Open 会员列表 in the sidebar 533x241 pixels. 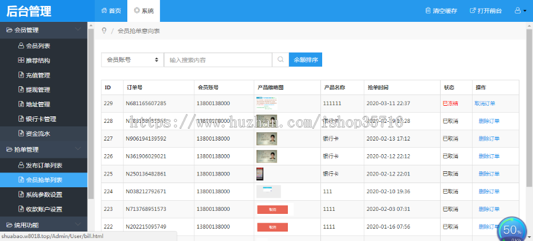point(43,45)
